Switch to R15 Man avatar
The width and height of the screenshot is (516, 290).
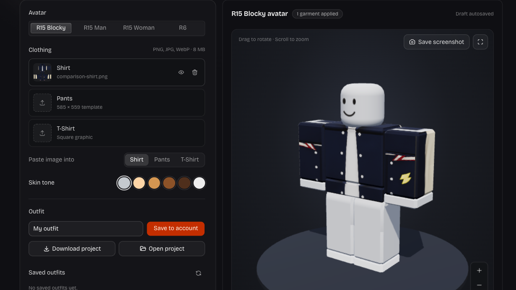(x=95, y=28)
